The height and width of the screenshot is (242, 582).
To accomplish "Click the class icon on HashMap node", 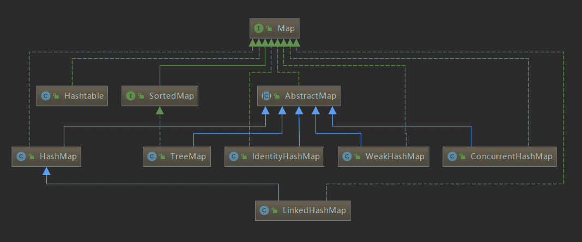I will point(21,156).
